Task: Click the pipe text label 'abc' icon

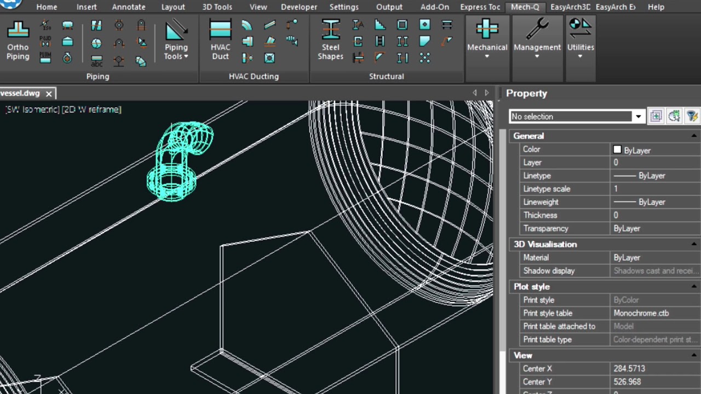Action: 96,61
